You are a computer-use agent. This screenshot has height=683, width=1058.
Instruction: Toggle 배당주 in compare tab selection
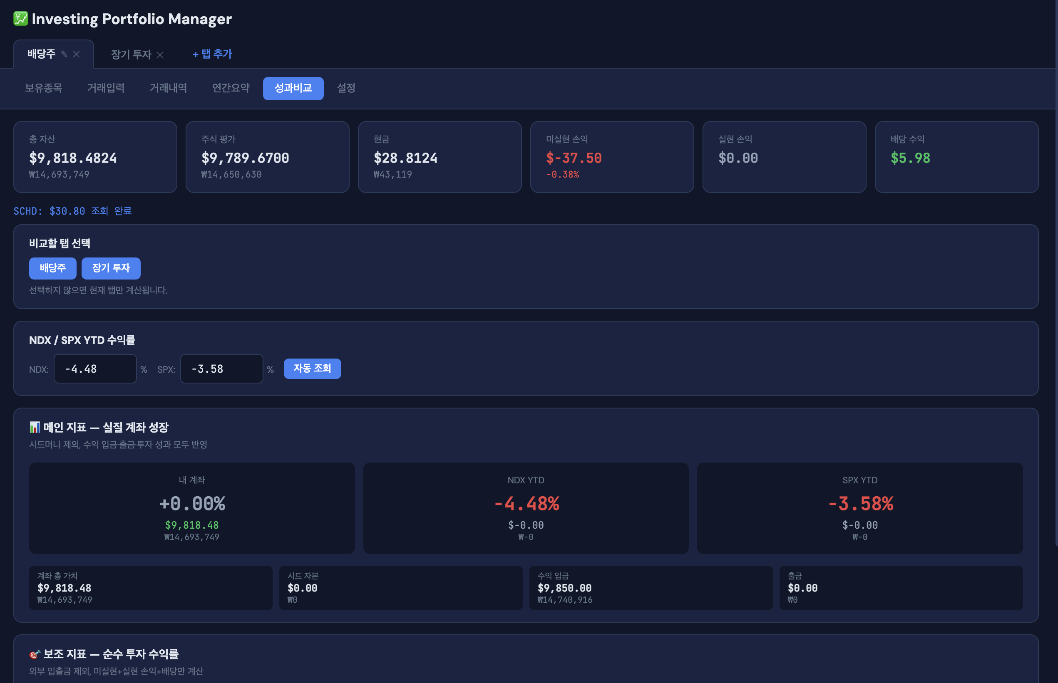[52, 268]
